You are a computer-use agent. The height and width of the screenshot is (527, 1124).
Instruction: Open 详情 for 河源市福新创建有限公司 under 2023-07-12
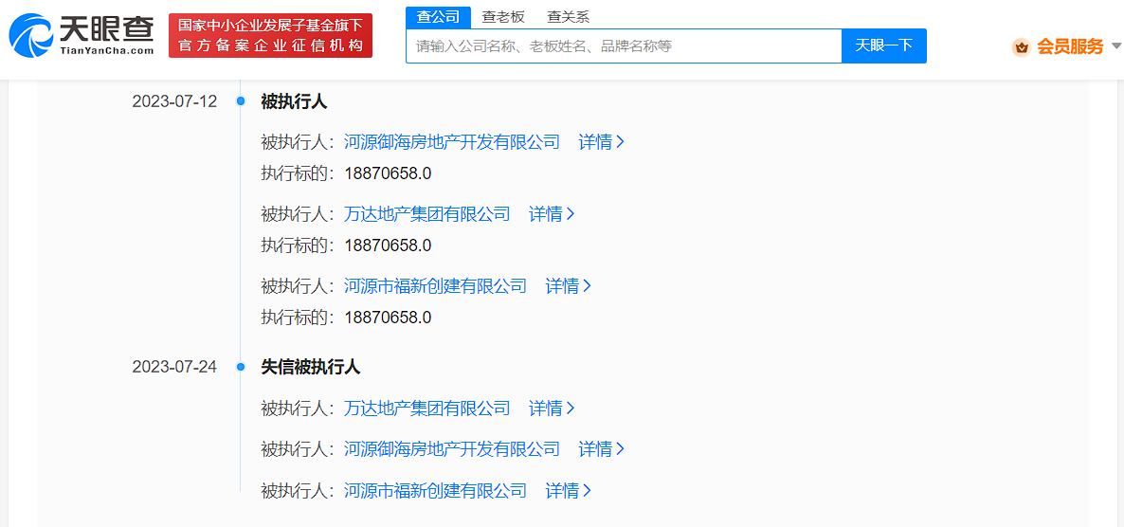tap(569, 286)
